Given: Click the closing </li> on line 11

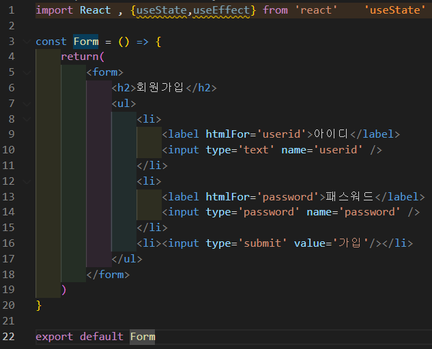Looking at the screenshot, I should click(152, 166).
